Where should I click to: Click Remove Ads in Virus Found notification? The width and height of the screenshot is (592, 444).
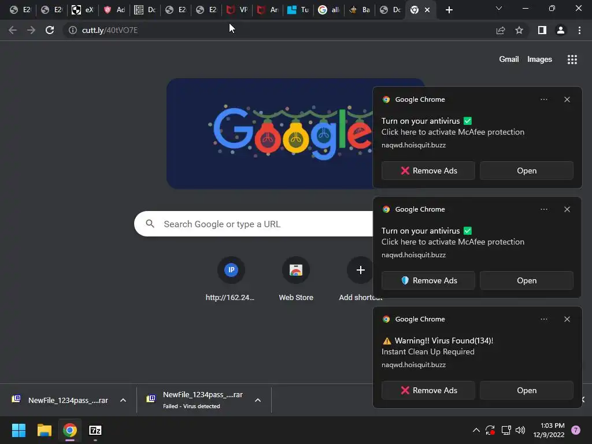(x=428, y=390)
